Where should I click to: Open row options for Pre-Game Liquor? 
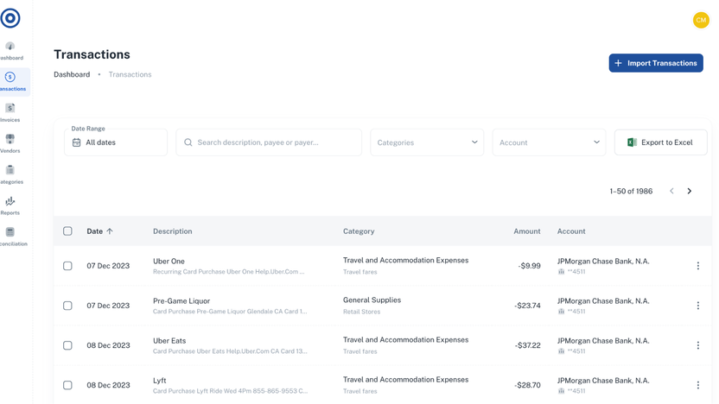tap(698, 306)
